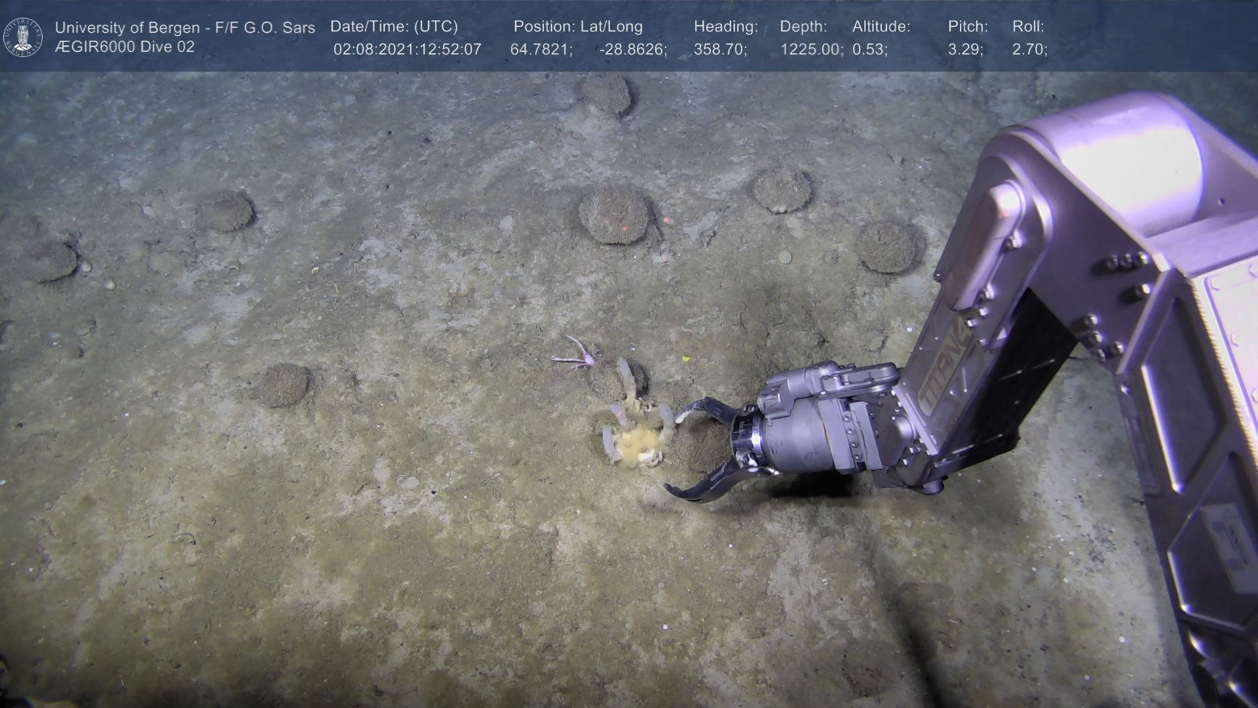Viewport: 1258px width, 708px height.
Task: Click the University of Bergen seal logo
Action: click(x=23, y=37)
